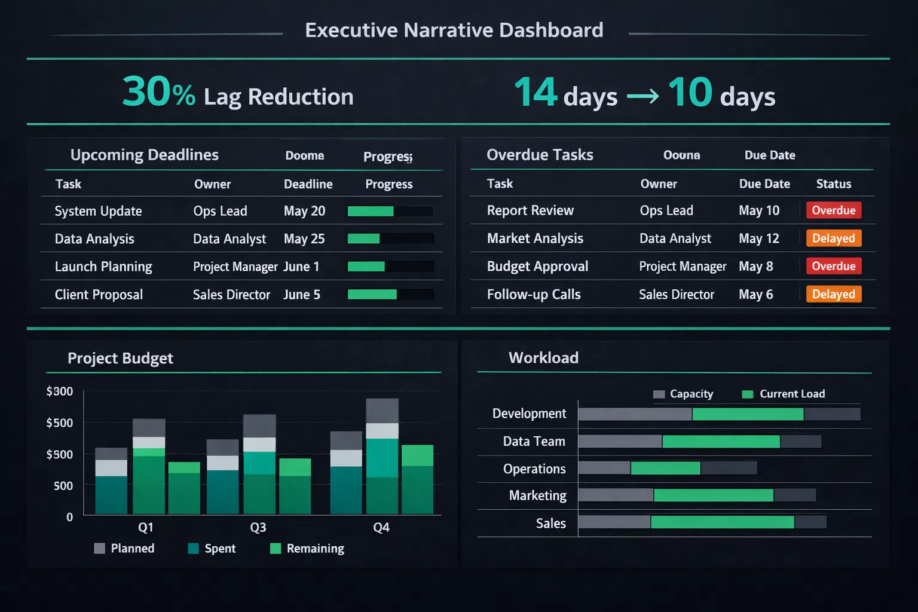Click the Workload section title

[x=543, y=357]
